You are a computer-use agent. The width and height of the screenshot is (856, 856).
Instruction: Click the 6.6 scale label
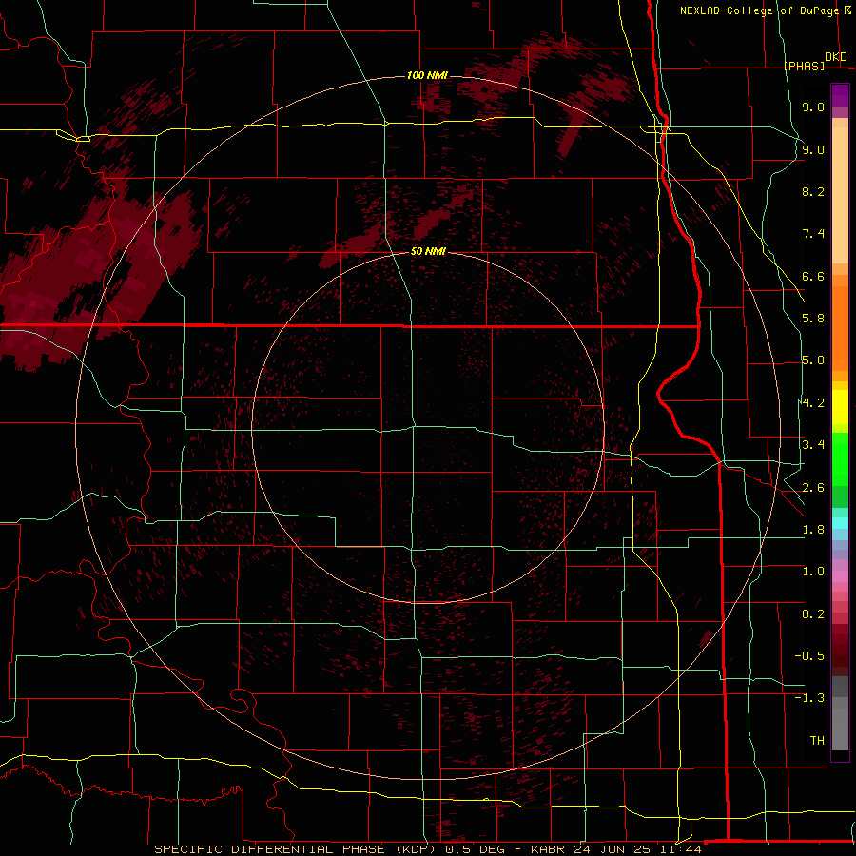[813, 276]
